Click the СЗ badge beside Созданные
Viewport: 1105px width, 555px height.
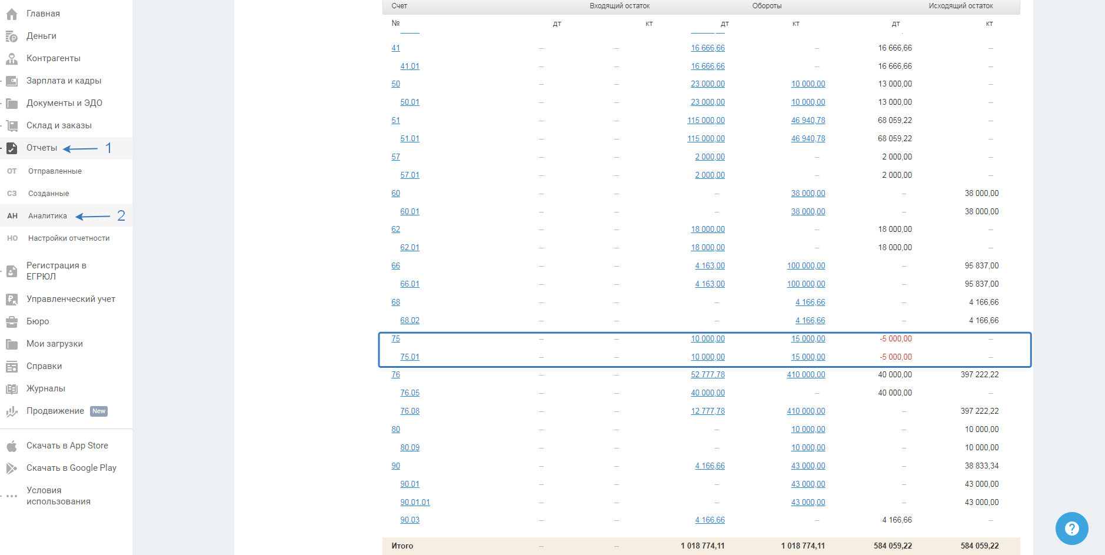(12, 194)
